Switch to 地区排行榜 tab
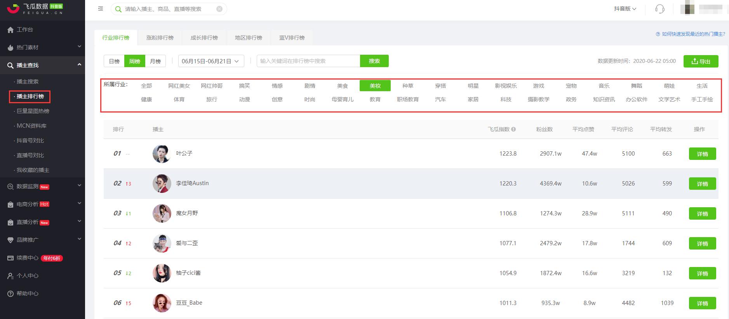 tap(249, 38)
